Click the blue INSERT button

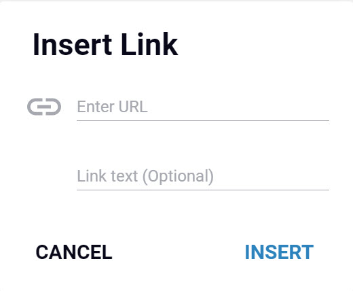pyautogui.click(x=279, y=252)
